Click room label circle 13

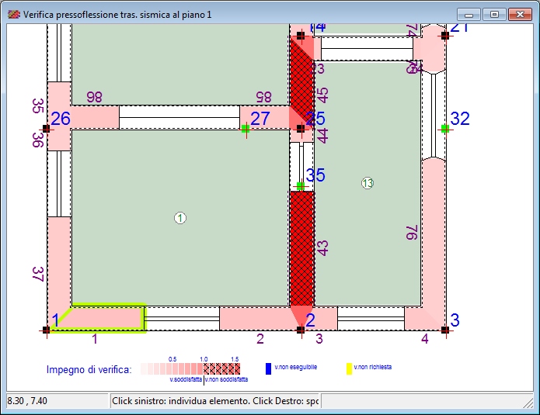pyautogui.click(x=368, y=183)
